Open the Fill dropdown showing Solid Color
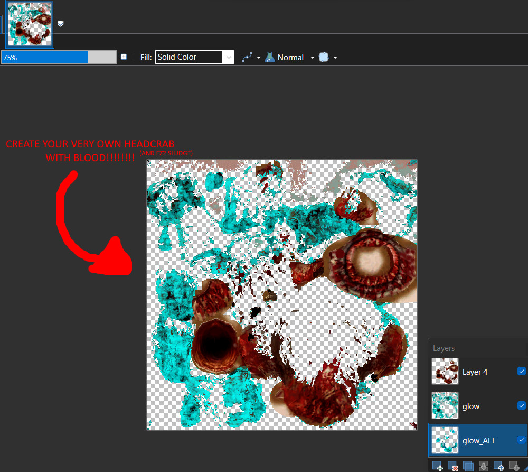Screen dimensions: 528x472 tap(194, 57)
